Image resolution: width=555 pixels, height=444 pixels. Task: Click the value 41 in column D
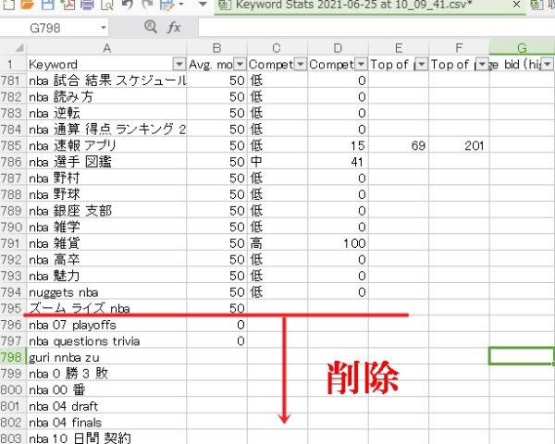click(x=357, y=162)
